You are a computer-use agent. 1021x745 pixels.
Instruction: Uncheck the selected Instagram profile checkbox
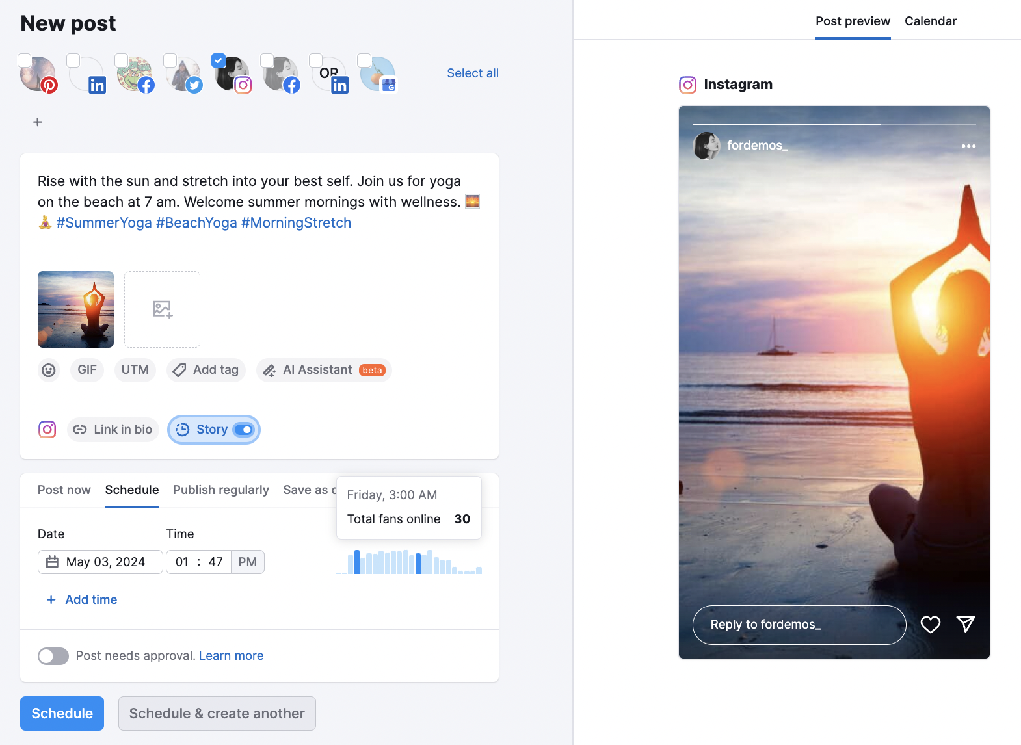(219, 60)
